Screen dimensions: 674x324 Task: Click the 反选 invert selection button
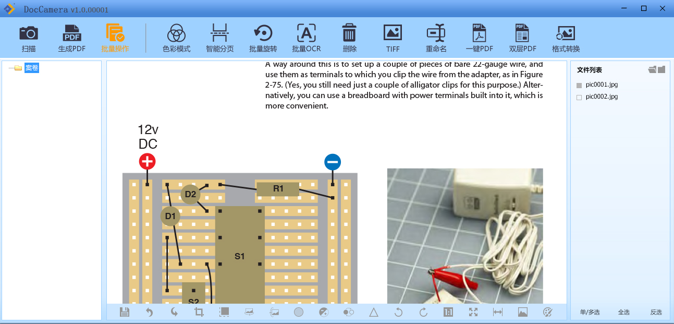[x=656, y=312]
